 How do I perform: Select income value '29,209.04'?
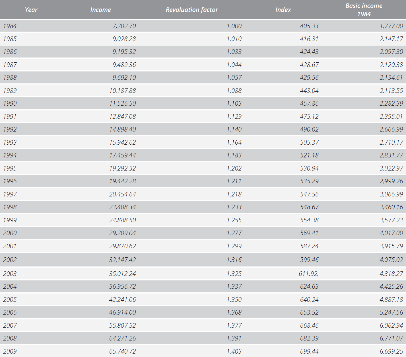point(123,233)
